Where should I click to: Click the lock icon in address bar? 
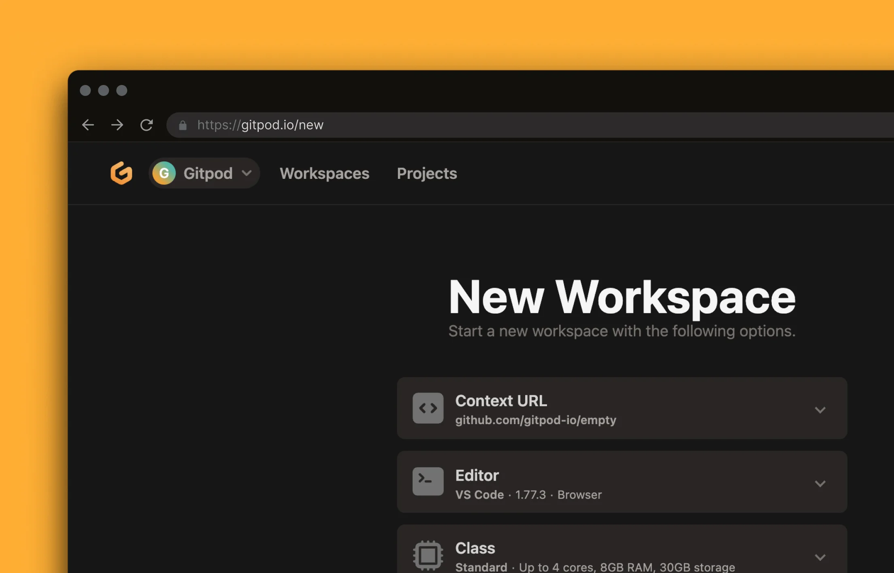(x=183, y=125)
